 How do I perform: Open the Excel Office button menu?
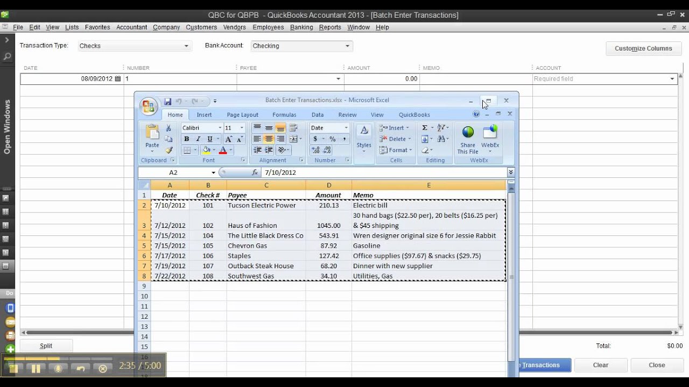pyautogui.click(x=148, y=105)
